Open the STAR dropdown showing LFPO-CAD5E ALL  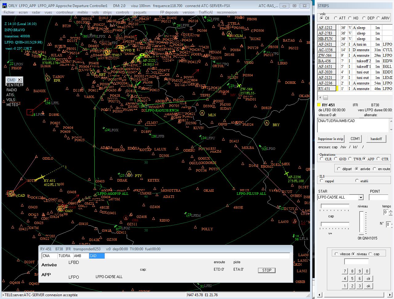(361, 197)
